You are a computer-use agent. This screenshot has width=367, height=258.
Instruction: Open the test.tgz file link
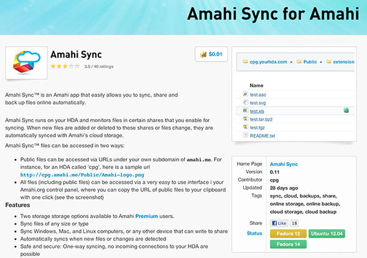tap(258, 128)
